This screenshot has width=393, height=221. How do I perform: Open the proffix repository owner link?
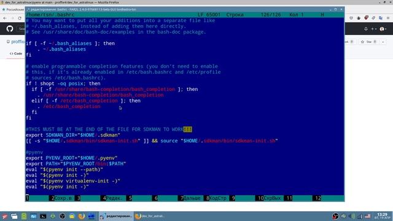pyautogui.click(x=18, y=42)
